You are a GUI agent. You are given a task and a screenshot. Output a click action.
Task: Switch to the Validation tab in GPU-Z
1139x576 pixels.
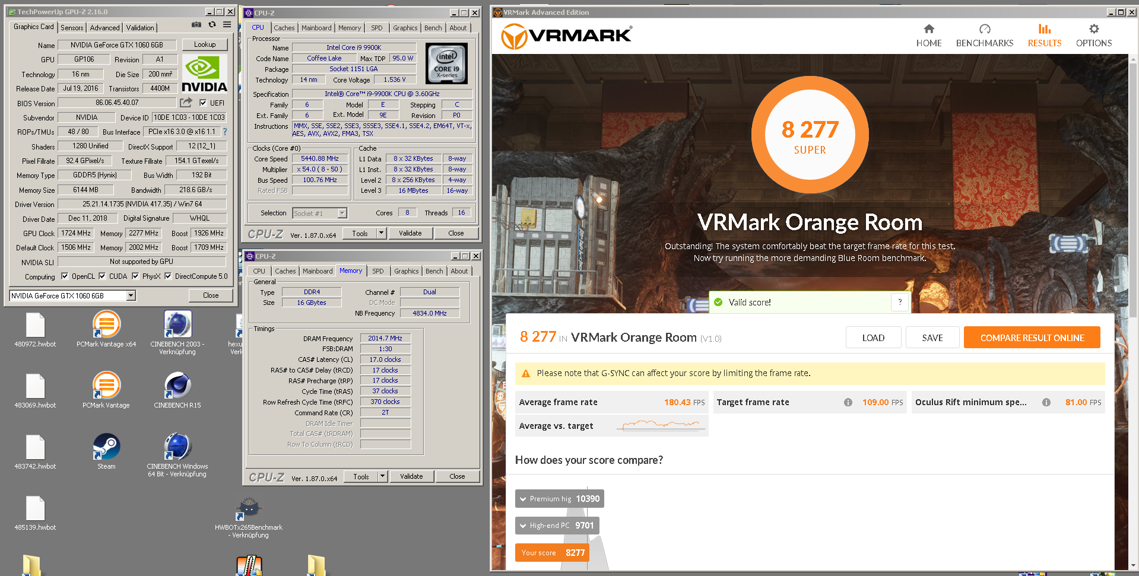click(140, 28)
